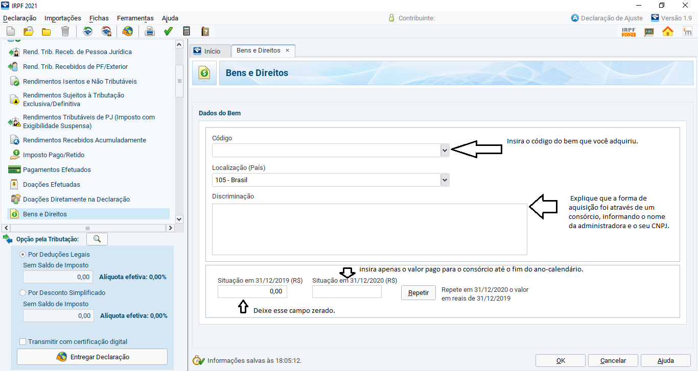This screenshot has width=698, height=371.
Task: Click the sidebar horizontal scrollbar left arrow
Action: (x=6, y=228)
